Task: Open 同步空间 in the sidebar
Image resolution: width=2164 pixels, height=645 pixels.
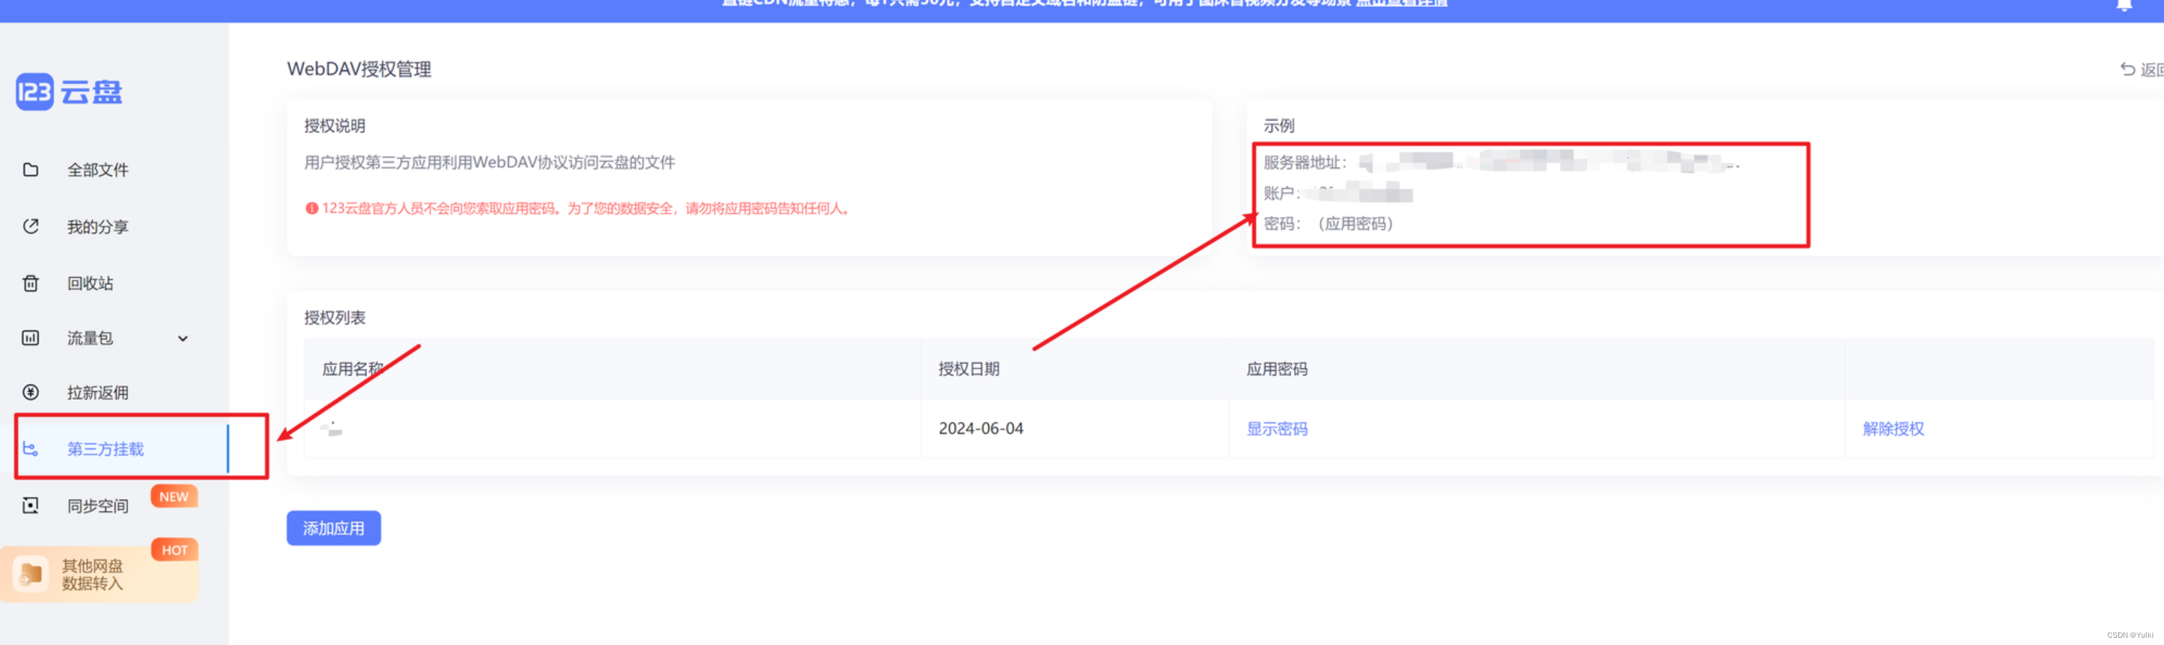Action: tap(98, 505)
